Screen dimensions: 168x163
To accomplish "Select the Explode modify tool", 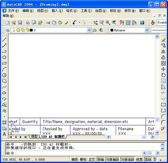I will tap(163, 128).
